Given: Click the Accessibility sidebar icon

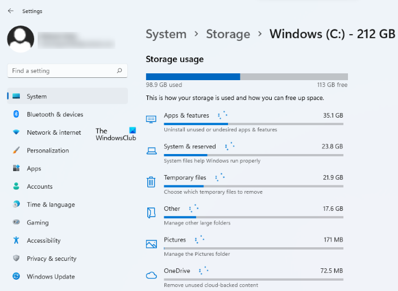Looking at the screenshot, I should [x=16, y=240].
